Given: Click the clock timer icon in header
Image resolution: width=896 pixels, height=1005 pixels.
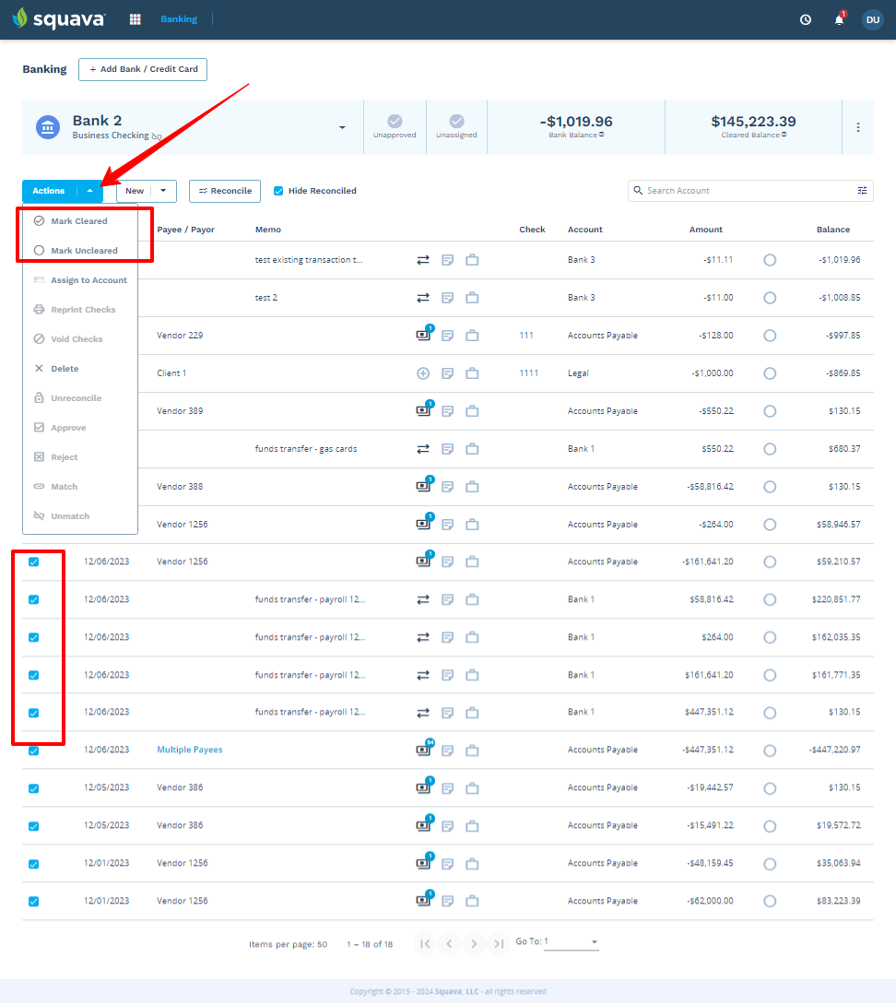Looking at the screenshot, I should [x=806, y=20].
